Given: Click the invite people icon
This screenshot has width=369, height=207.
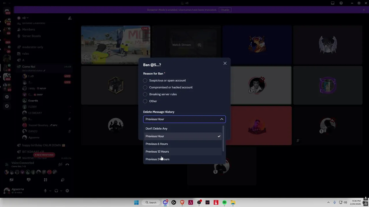Looking at the screenshot, I should (x=70, y=18).
